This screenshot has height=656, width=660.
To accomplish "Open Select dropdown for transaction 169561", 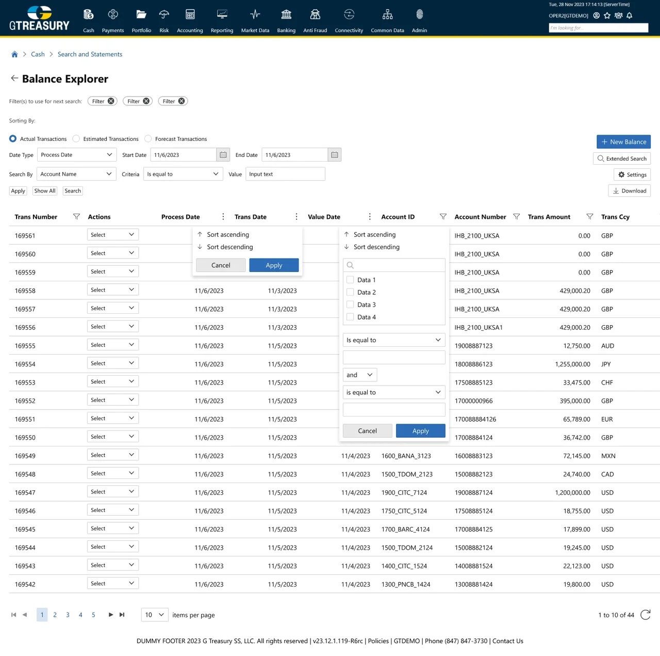I will point(113,235).
